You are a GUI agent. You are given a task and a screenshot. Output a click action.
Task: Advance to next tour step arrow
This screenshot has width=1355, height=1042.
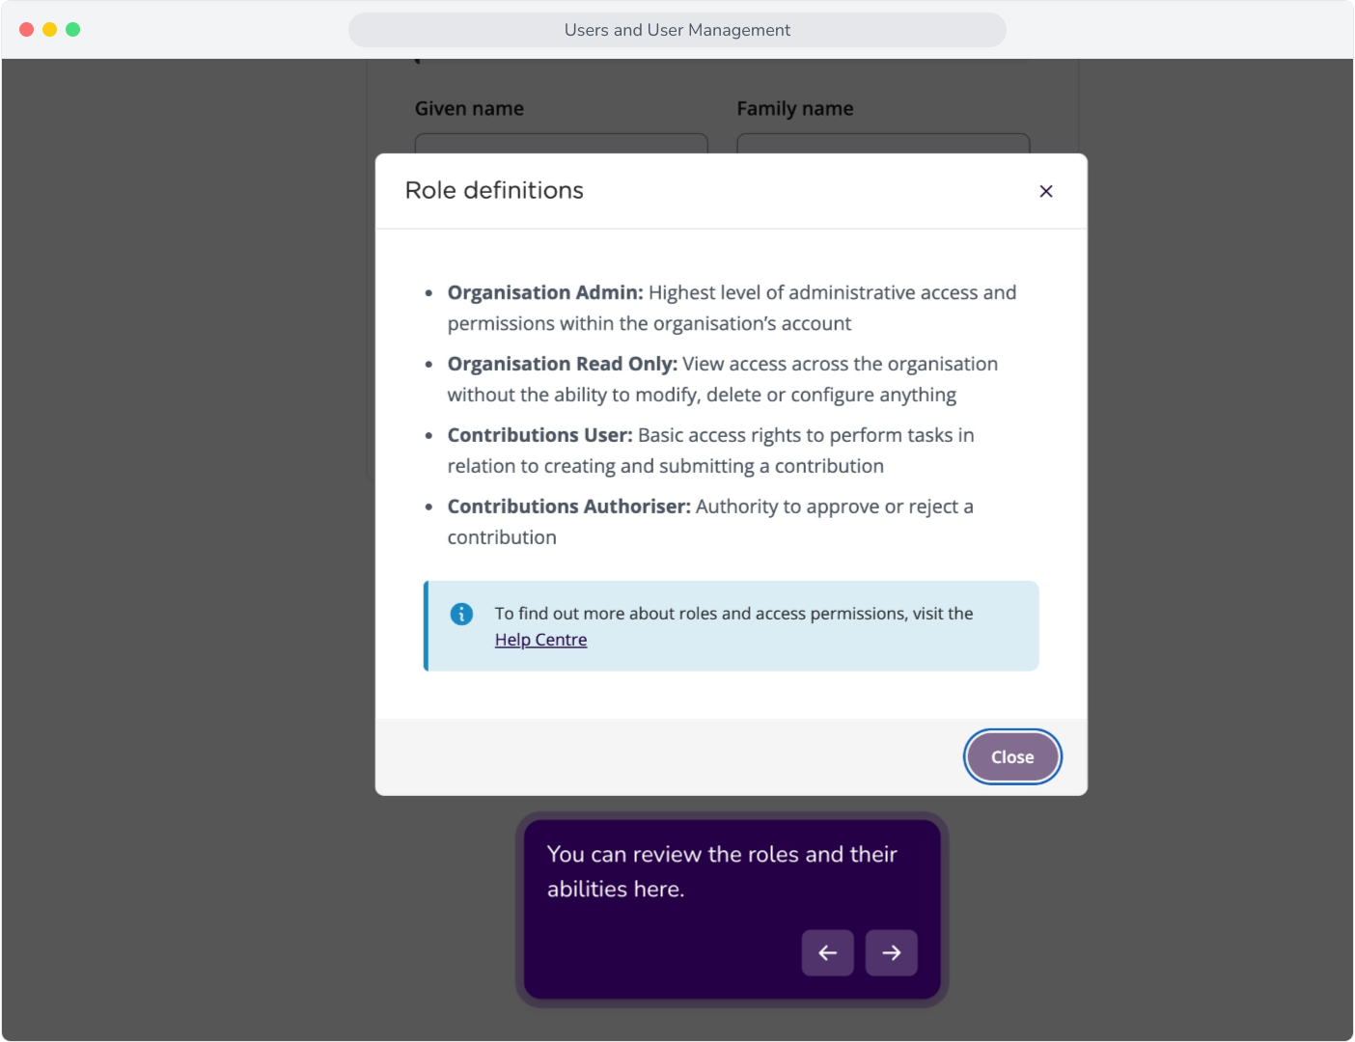pos(892,953)
